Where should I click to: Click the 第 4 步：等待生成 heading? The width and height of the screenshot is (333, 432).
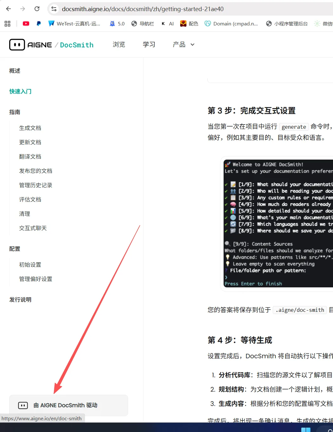coord(240,340)
